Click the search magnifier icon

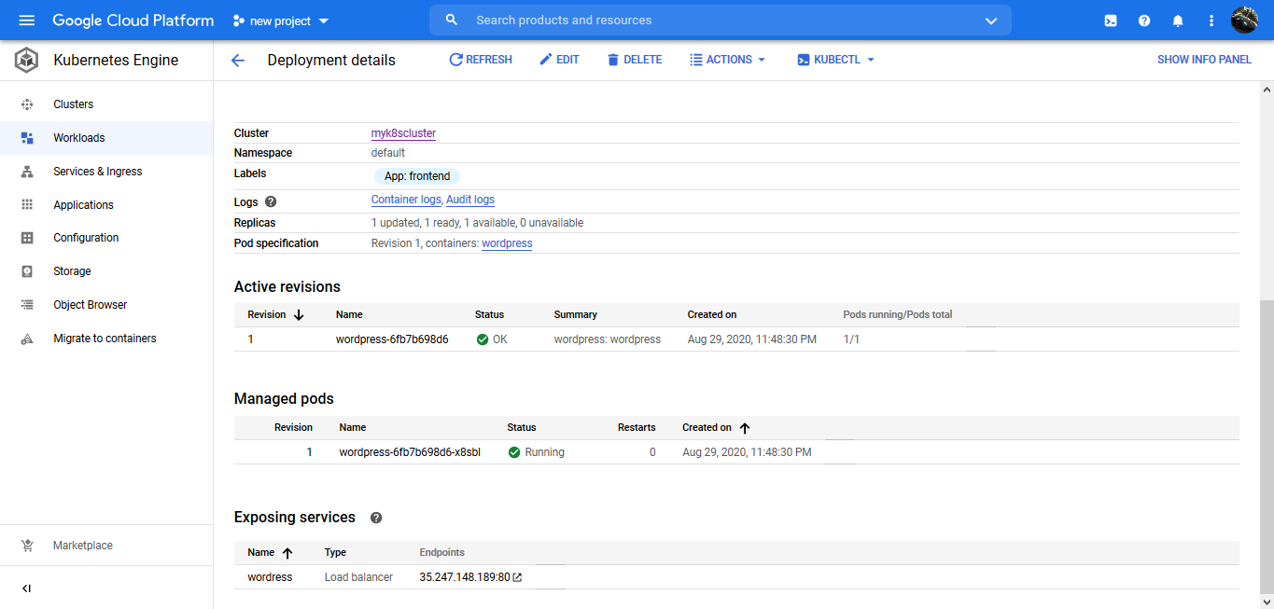(x=452, y=20)
